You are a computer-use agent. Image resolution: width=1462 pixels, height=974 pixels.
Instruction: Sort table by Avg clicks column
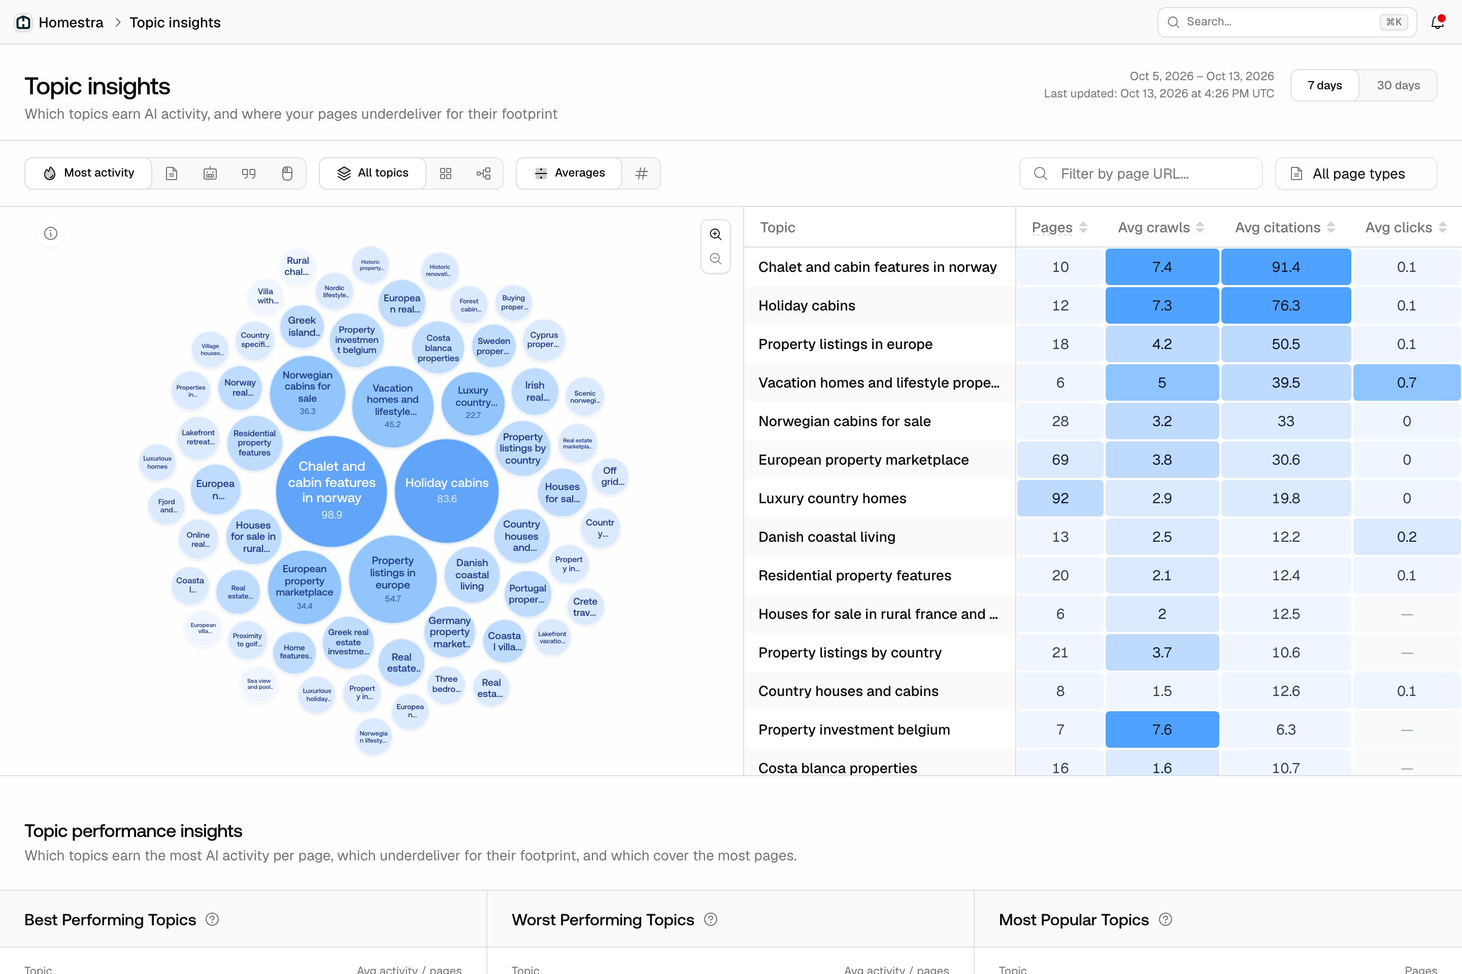click(1406, 227)
